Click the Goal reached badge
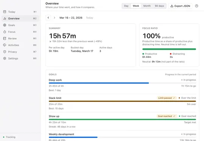204x141 pixels. click(x=167, y=116)
